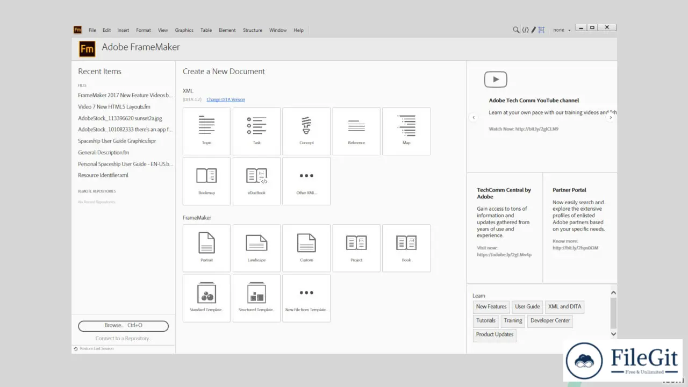Play the Adobe Tech Comm YouTube video

[496, 80]
